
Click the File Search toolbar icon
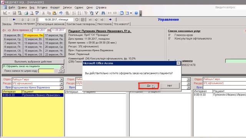(x=20, y=13)
